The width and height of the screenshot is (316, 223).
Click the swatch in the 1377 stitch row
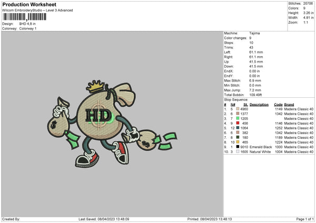(238, 114)
